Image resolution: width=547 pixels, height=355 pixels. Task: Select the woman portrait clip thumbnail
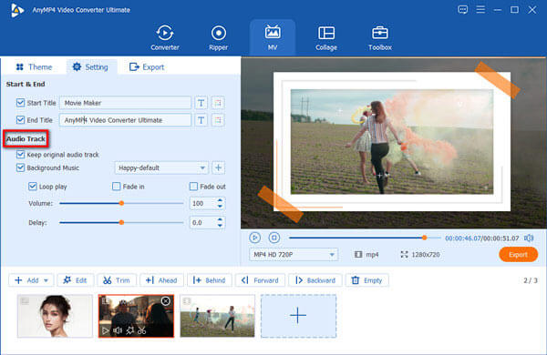tap(55, 316)
